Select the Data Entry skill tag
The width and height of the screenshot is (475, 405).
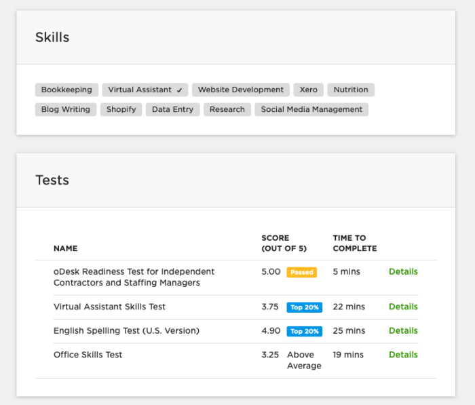tap(172, 109)
